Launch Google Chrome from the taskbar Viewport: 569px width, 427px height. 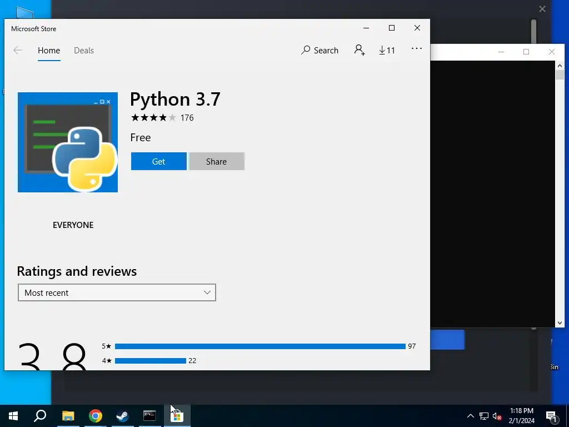(x=96, y=416)
